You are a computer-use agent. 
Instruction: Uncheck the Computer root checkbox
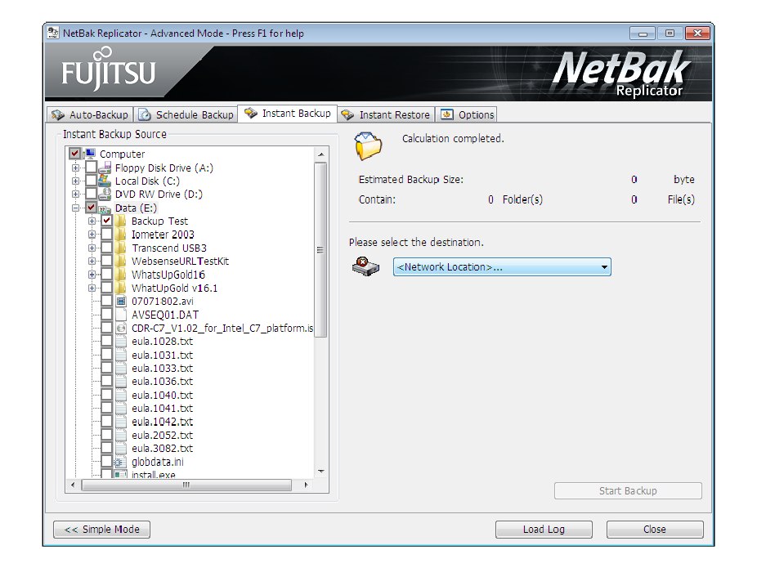[75, 154]
